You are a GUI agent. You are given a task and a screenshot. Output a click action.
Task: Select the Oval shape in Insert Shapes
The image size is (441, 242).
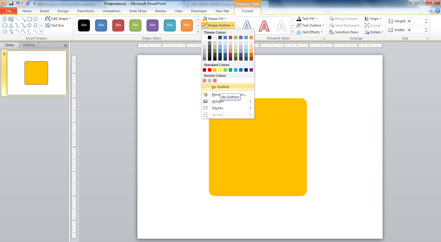tap(35, 19)
